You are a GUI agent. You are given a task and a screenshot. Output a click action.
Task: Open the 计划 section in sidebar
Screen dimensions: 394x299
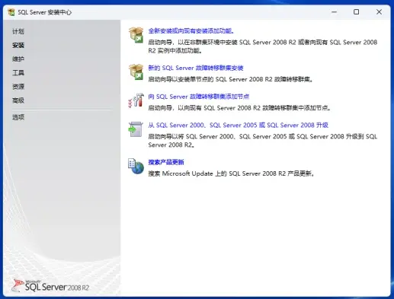click(18, 32)
